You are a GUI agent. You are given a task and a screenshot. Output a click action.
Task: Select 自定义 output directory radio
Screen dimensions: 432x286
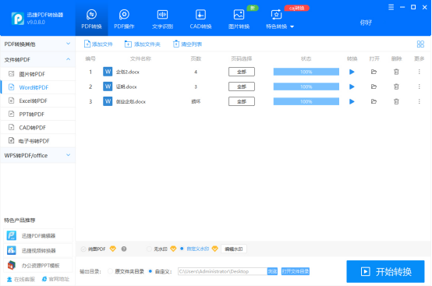pos(150,271)
